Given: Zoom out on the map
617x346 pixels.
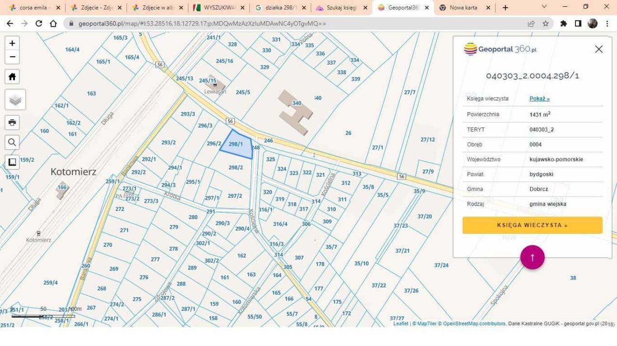Looking at the screenshot, I should tap(12, 57).
